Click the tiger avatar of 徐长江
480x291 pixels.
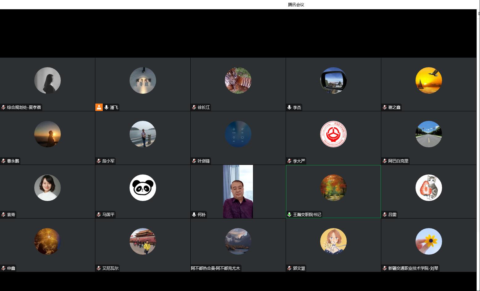click(238, 80)
